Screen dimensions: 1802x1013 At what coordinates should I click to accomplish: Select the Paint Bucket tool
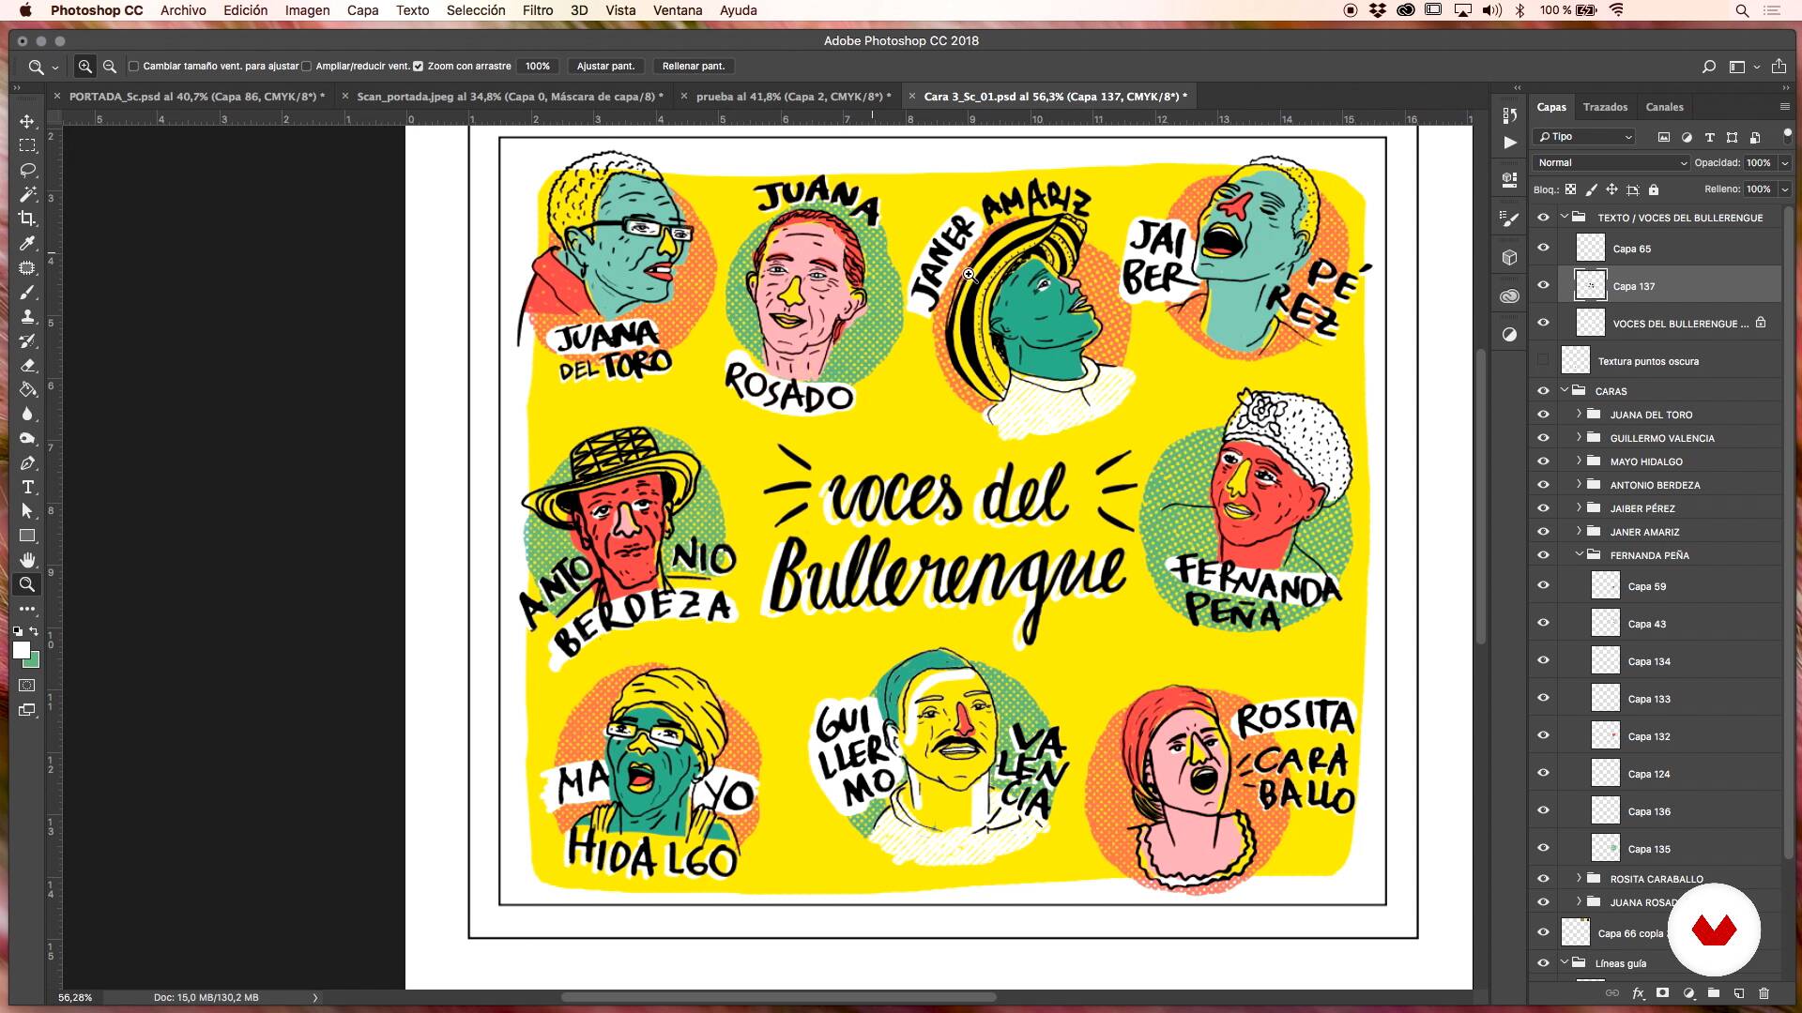click(x=27, y=389)
